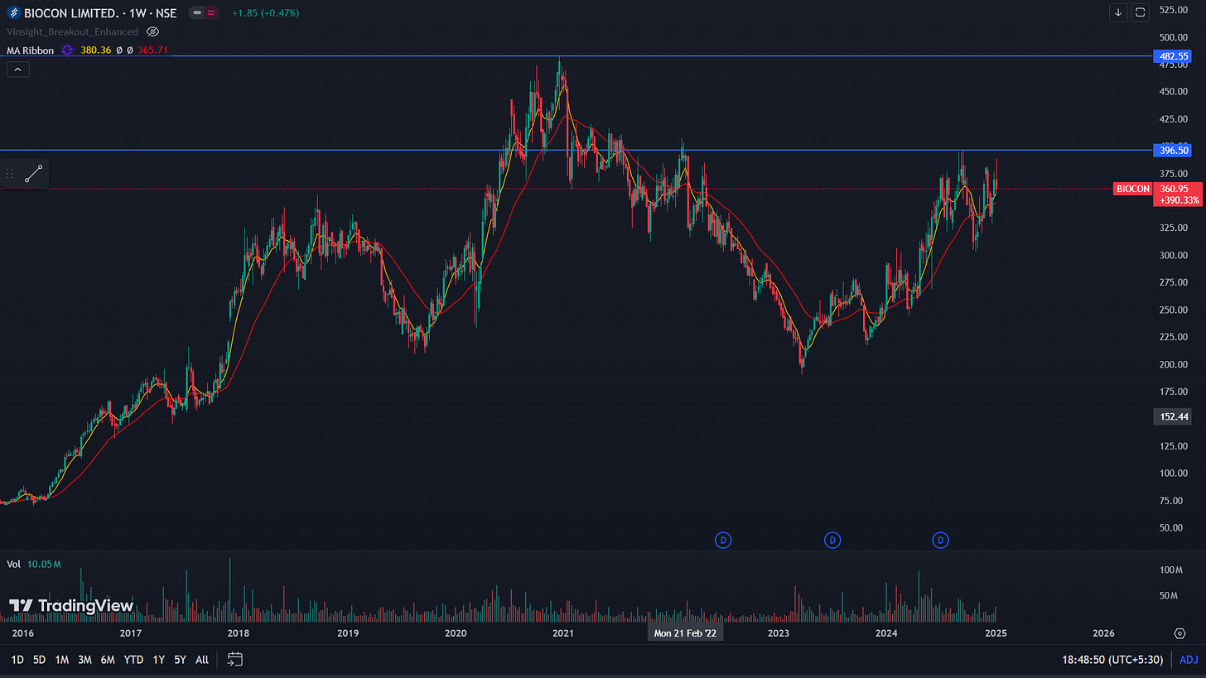1206x678 pixels.
Task: Click the 152.44 crosshair price label
Action: pos(1172,418)
